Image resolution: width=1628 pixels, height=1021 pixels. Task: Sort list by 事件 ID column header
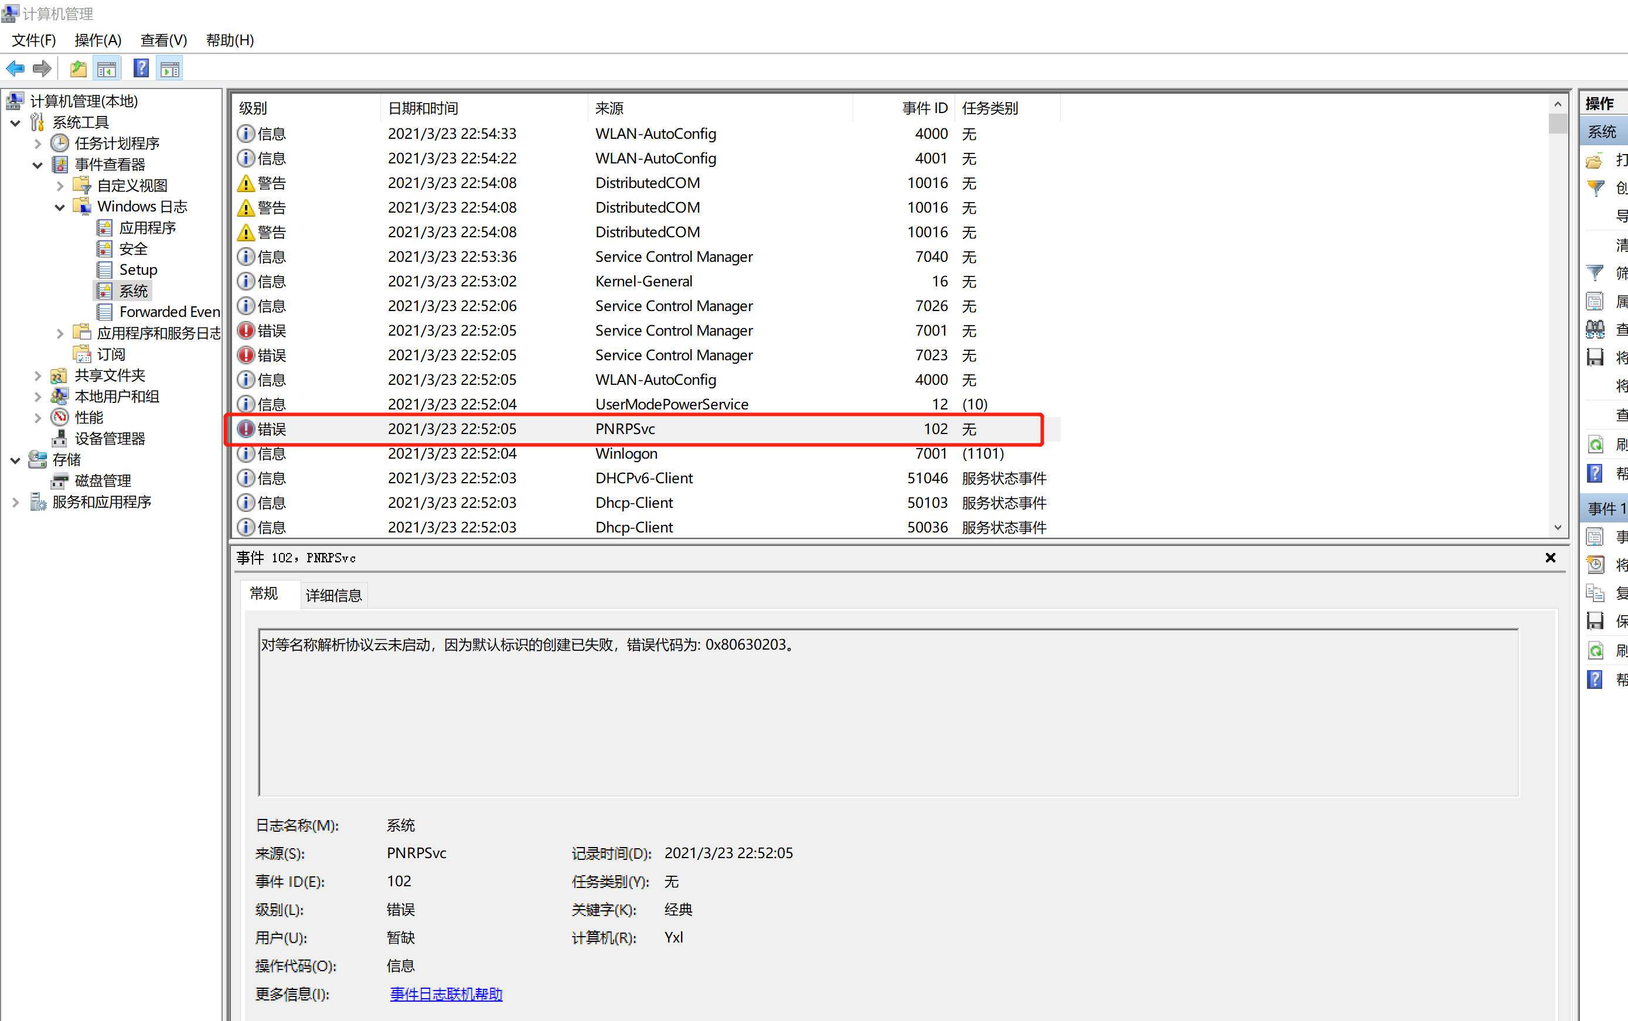(924, 108)
